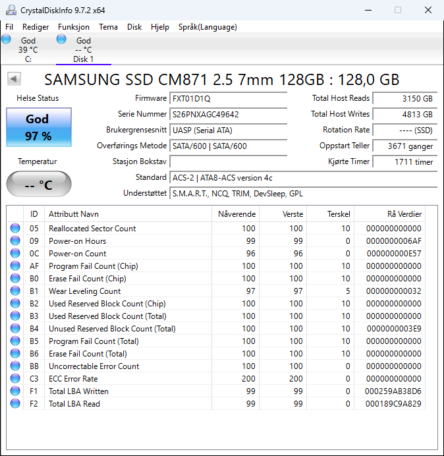Open the Fil menu
The width and height of the screenshot is (444, 456).
[9, 27]
